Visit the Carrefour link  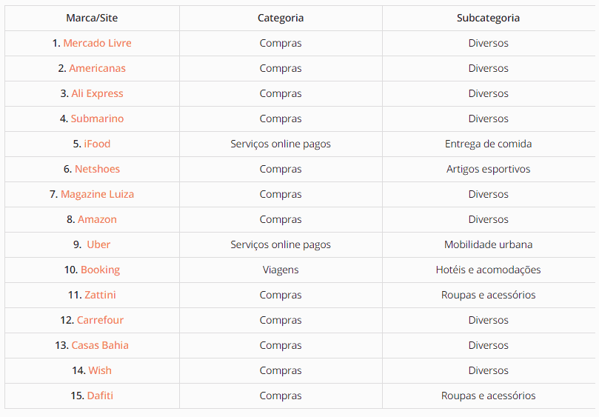[x=100, y=320]
